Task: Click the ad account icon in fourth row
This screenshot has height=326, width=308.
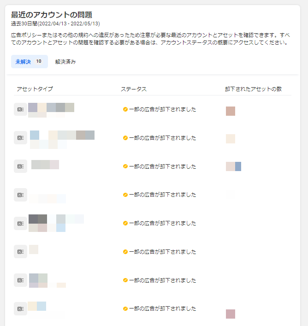Action: [x=20, y=195]
